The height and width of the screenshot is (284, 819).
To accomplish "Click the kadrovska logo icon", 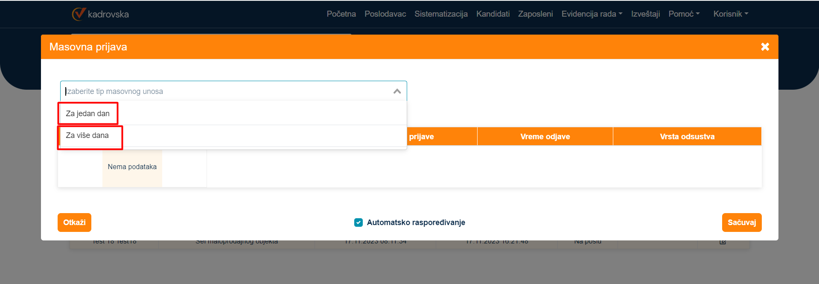I will [x=79, y=14].
